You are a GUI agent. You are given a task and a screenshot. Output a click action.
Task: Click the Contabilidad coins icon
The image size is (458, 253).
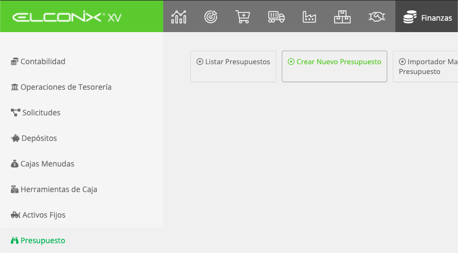15,61
